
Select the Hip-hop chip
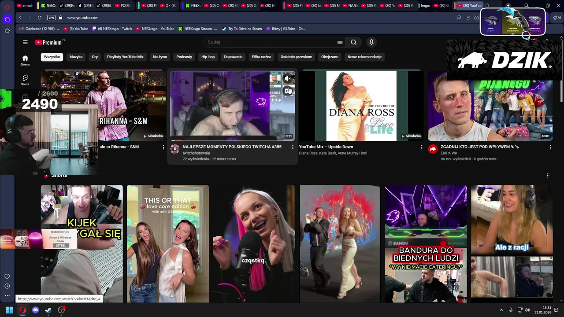(x=208, y=57)
